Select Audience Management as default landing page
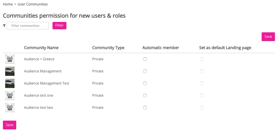The image size is (277, 131). (x=202, y=71)
